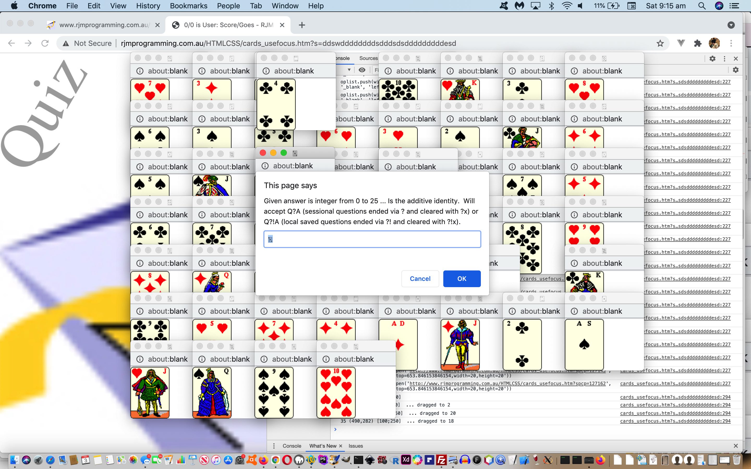Click the Not Secure warning icon
The width and height of the screenshot is (751, 469).
66,44
